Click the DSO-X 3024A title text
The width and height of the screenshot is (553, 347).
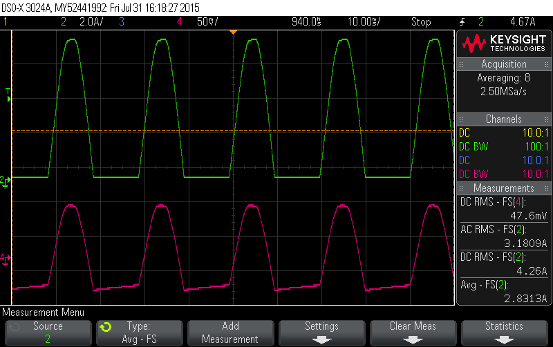click(100, 8)
